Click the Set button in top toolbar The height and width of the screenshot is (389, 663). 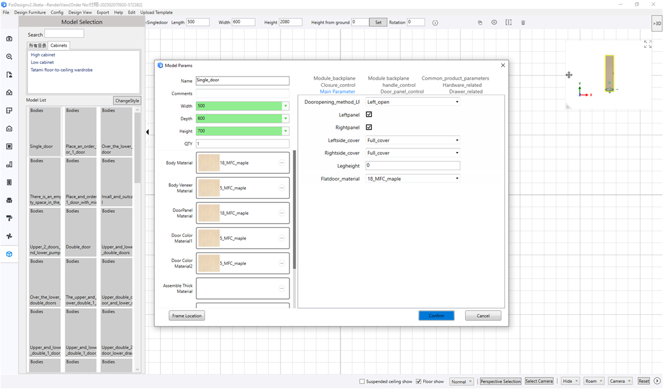(378, 22)
